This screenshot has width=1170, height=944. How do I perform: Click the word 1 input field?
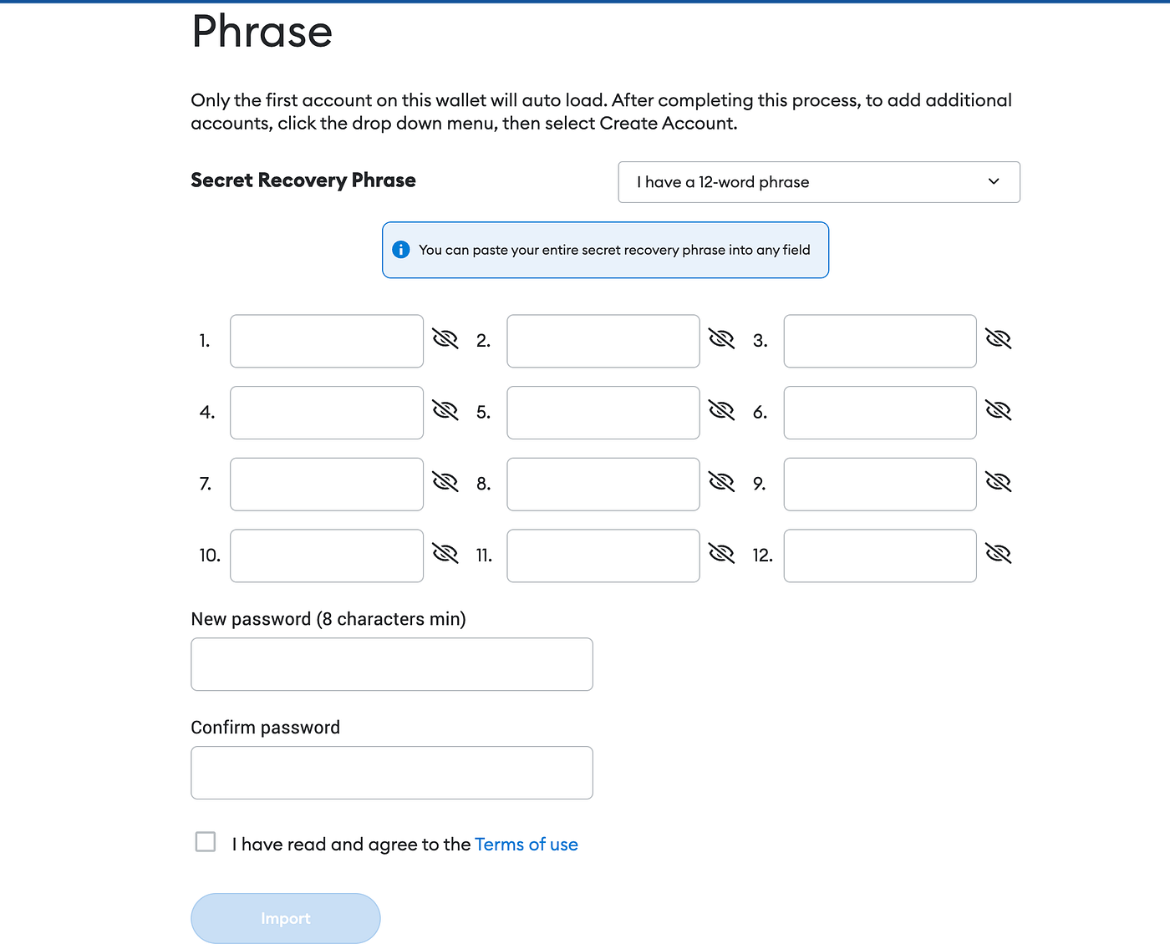coord(327,341)
